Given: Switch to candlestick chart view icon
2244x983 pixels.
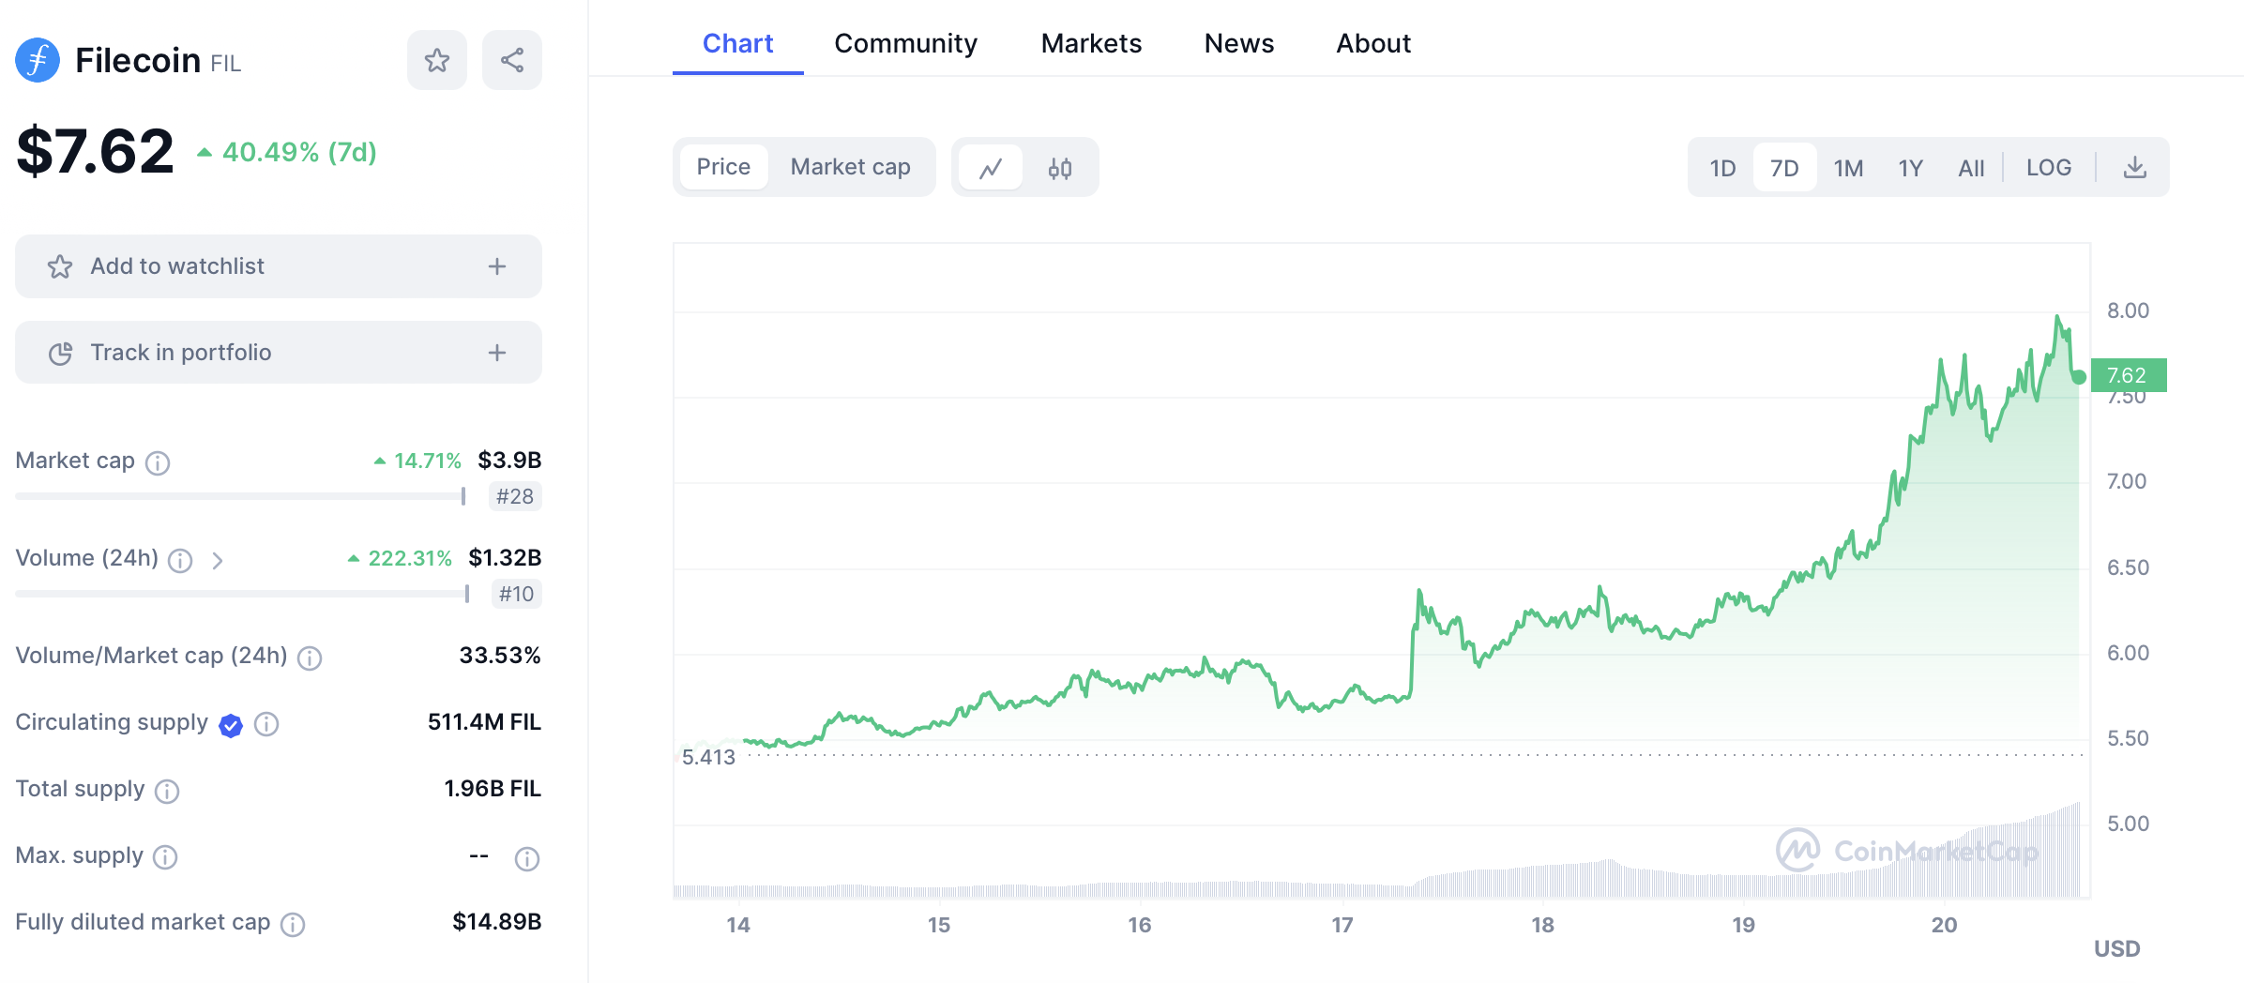Looking at the screenshot, I should click(1060, 168).
